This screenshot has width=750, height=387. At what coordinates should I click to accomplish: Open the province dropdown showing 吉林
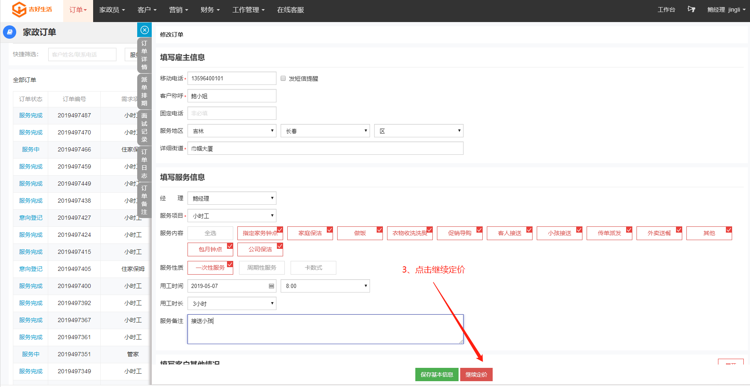click(x=232, y=131)
